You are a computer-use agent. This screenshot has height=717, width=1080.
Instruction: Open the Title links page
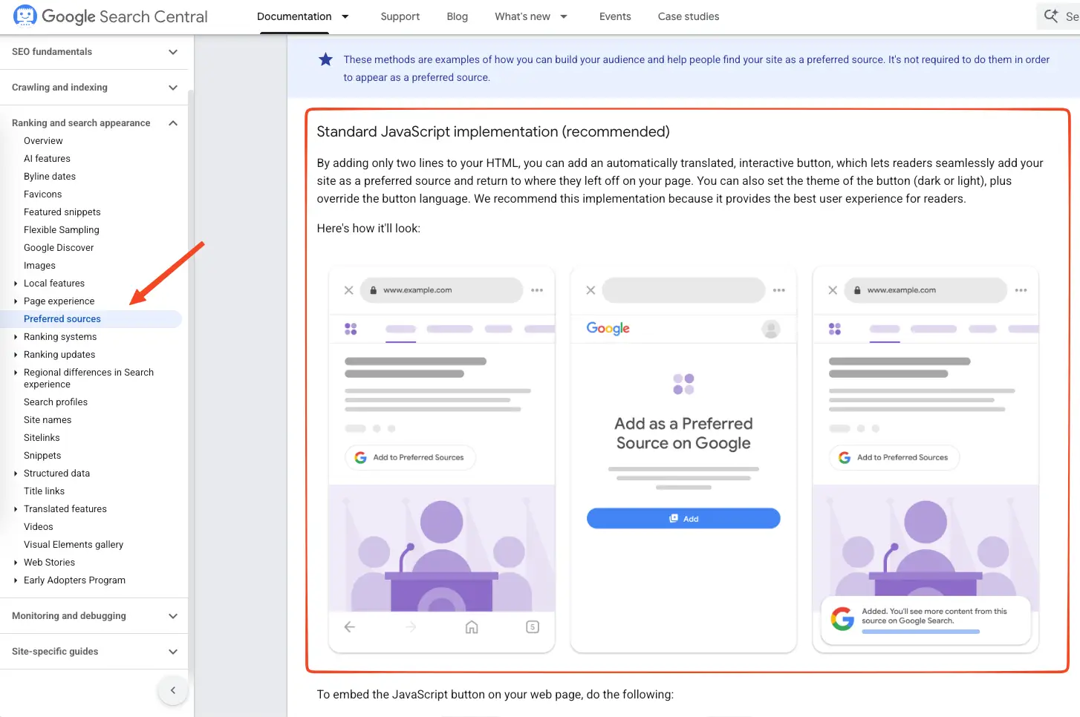[44, 491]
